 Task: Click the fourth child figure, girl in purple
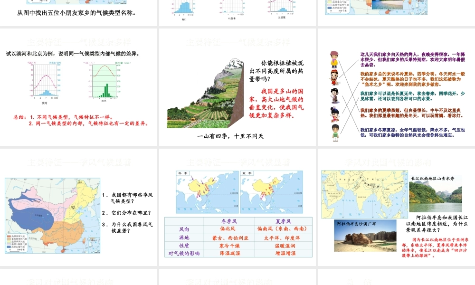pos(334,114)
